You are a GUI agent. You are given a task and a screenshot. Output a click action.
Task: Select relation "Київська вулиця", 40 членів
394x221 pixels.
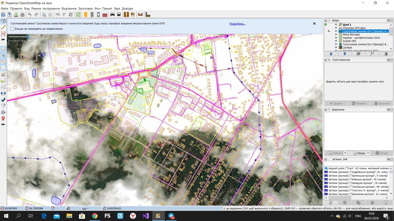(x=357, y=179)
